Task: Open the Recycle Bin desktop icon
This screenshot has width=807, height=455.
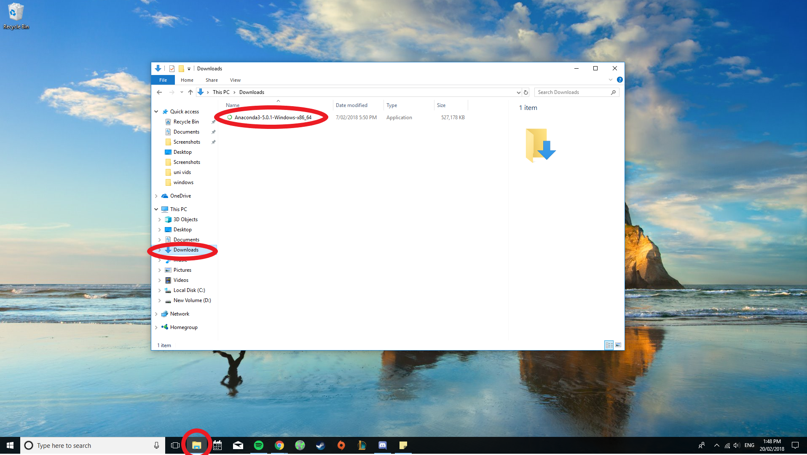Action: tap(16, 16)
